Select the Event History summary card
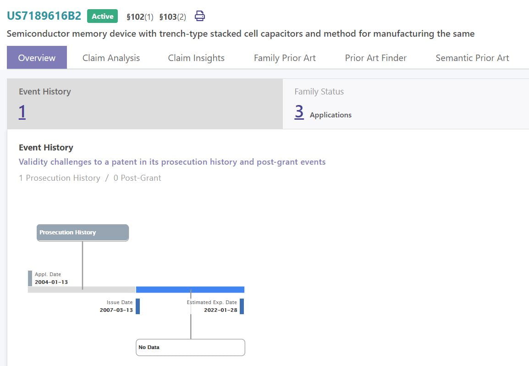This screenshot has width=529, height=366. click(145, 104)
